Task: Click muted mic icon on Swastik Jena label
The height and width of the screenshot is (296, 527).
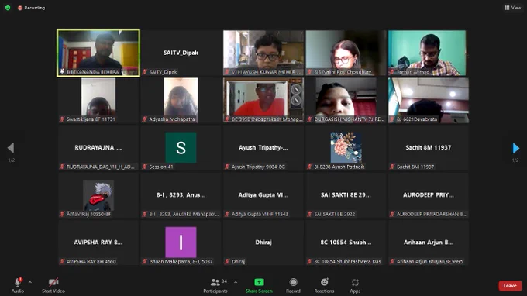Action: (62, 119)
